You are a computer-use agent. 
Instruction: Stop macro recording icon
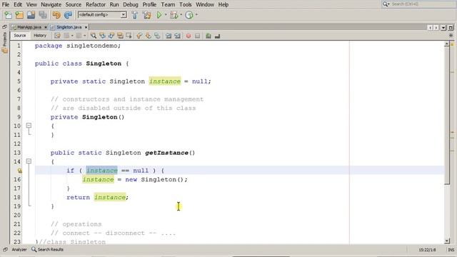point(197,36)
